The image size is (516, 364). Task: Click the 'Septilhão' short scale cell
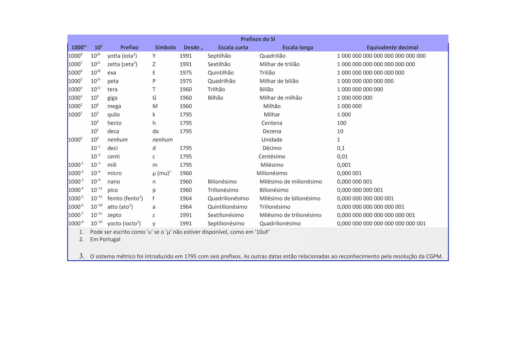[219, 56]
